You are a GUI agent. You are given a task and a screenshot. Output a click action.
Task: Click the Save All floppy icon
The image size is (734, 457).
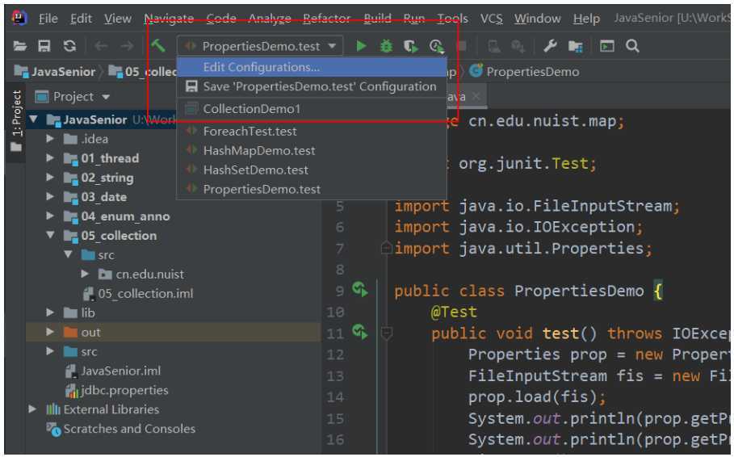44,46
